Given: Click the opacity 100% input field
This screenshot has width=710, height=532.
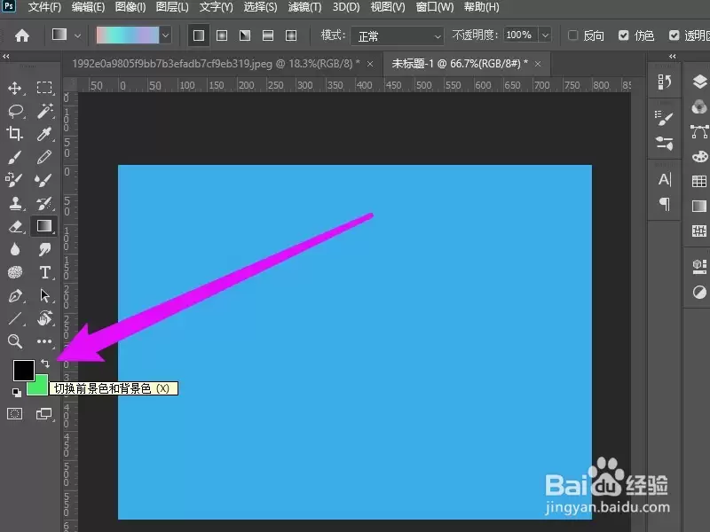Looking at the screenshot, I should (520, 35).
